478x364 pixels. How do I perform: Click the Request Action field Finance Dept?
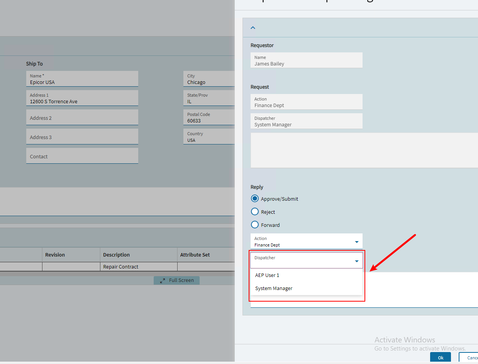point(307,102)
